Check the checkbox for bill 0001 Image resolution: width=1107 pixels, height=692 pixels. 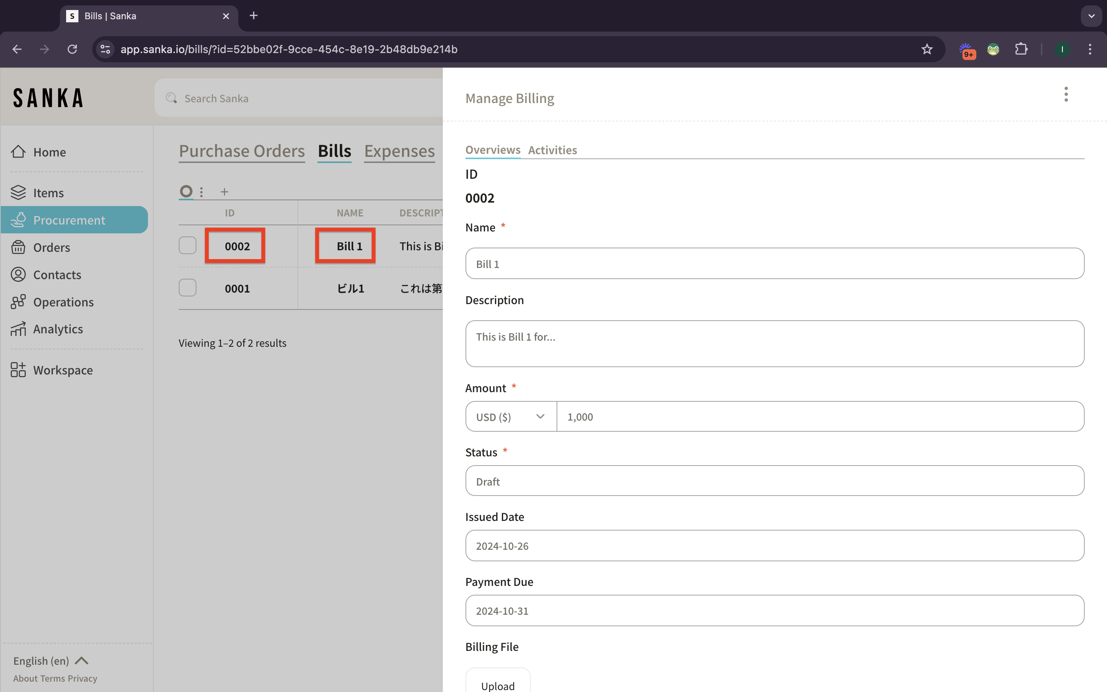pyautogui.click(x=188, y=288)
